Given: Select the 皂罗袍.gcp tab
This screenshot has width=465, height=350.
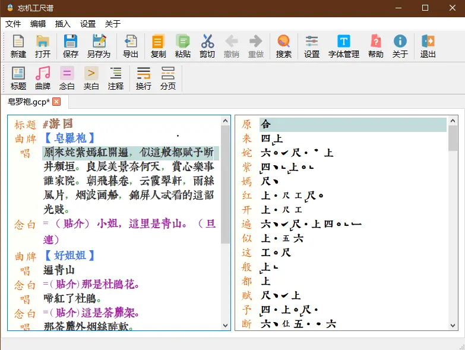Looking at the screenshot, I should point(28,102).
